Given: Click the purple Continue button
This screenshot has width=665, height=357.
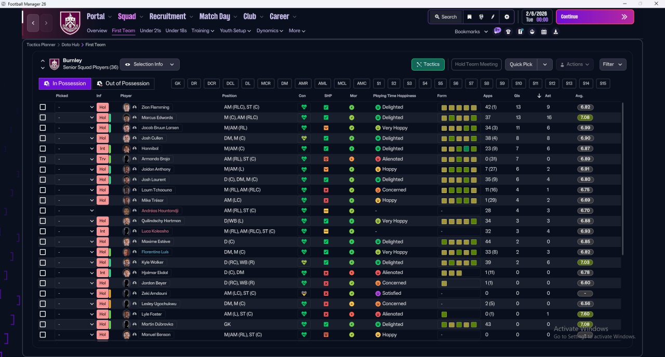Looking at the screenshot, I should [595, 17].
